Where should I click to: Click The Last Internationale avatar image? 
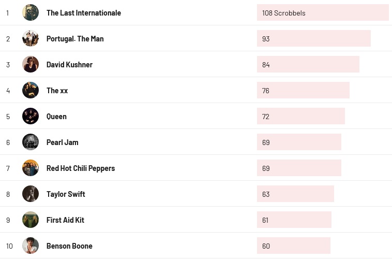click(31, 12)
